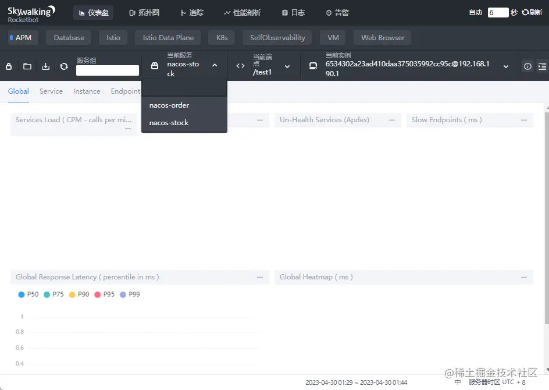Choose nacos-order from service list
Viewport: 549px width, 390px height.
tap(184, 105)
